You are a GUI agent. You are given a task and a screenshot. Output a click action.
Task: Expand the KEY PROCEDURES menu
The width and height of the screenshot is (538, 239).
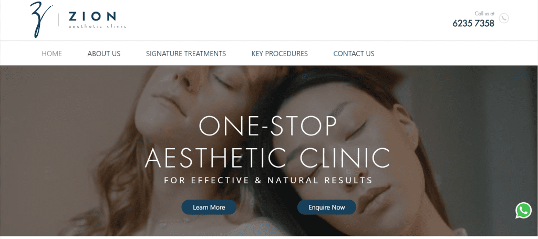coord(280,54)
